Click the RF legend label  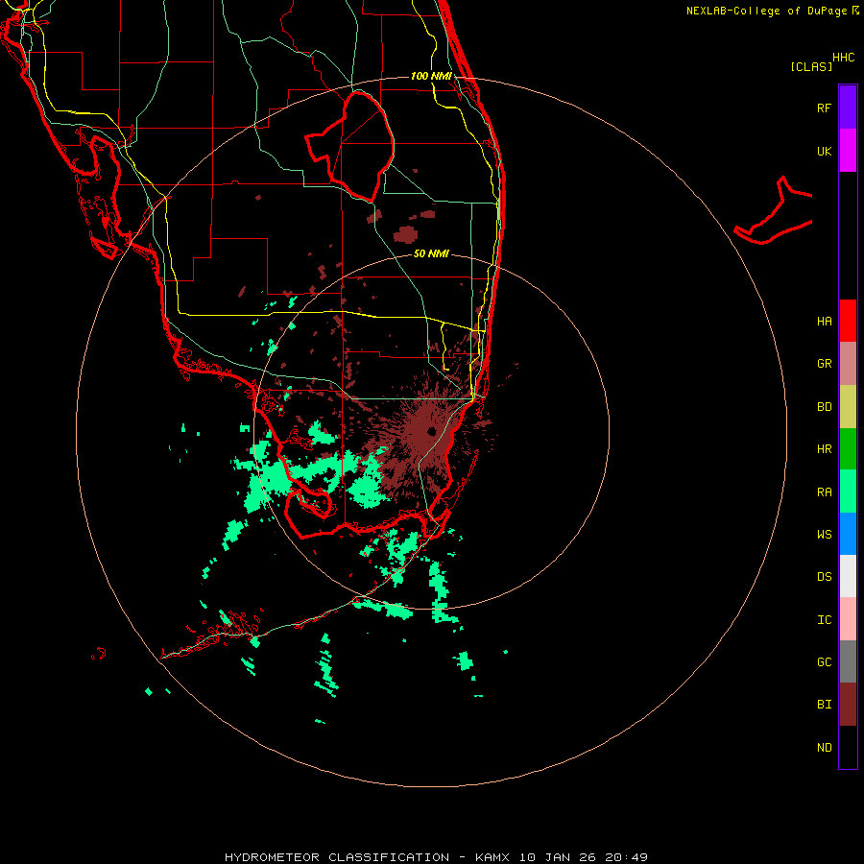(824, 108)
